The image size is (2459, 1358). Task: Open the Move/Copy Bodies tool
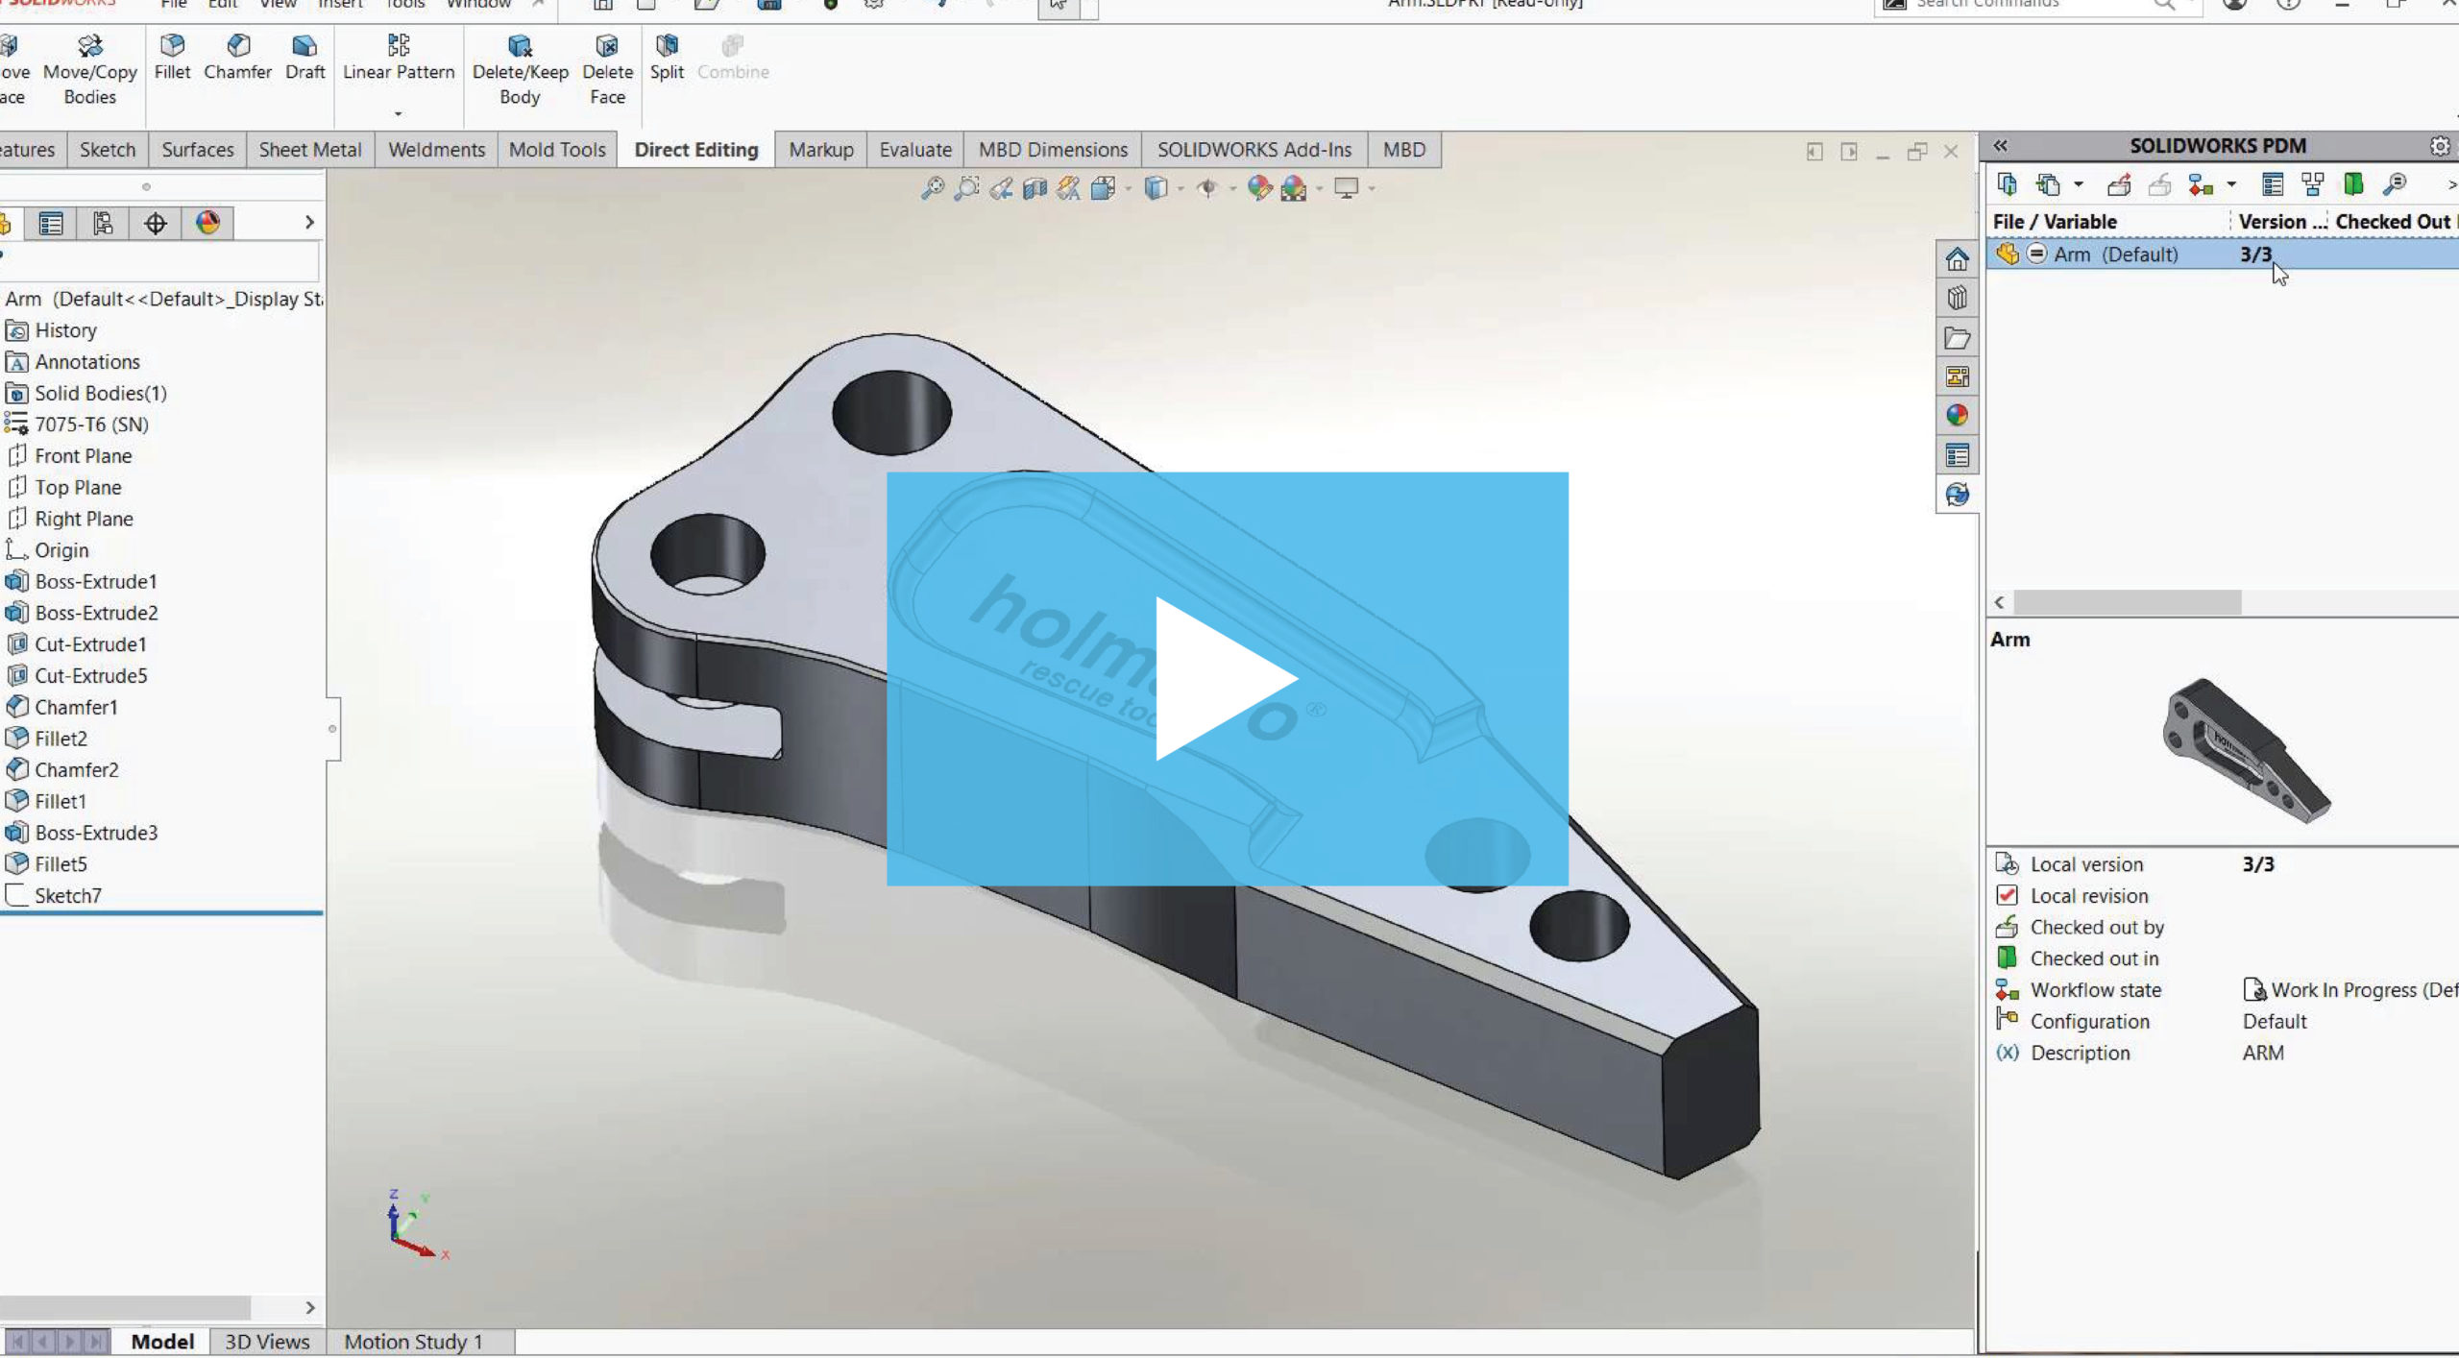[x=89, y=69]
